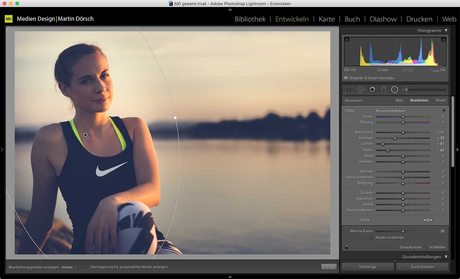Open Bearbeitungspunkte anzeigen dropdown

[x=69, y=267]
